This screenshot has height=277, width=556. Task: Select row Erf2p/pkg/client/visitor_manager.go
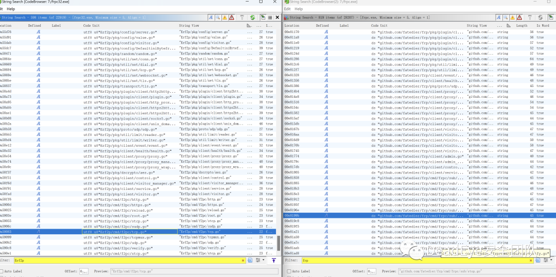point(138,183)
